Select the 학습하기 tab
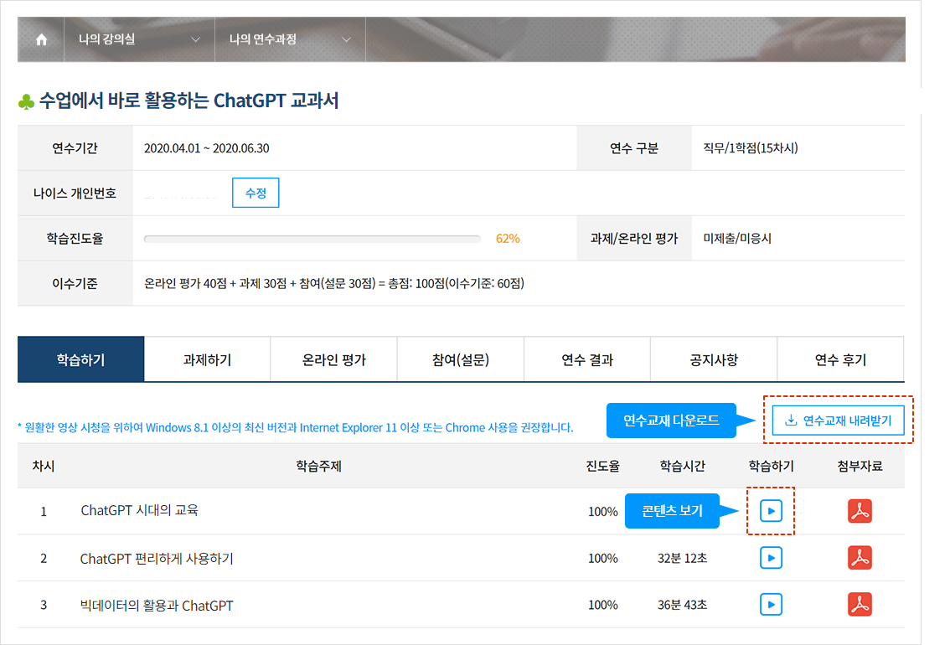Screen dimensions: 950x645 pos(80,359)
